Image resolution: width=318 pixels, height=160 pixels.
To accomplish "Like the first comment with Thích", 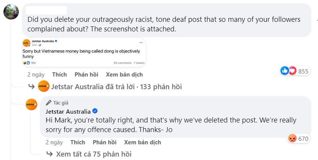I will click(x=59, y=75).
